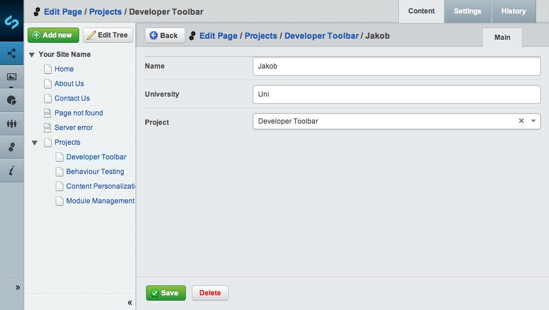Click into the University input field
The image size is (549, 310).
(x=396, y=94)
